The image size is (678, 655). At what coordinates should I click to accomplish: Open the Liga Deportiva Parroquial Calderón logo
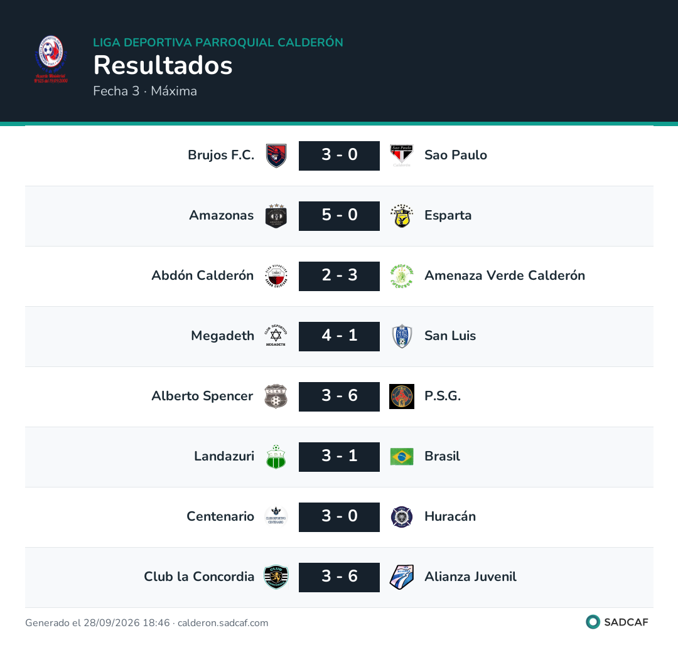click(x=51, y=59)
